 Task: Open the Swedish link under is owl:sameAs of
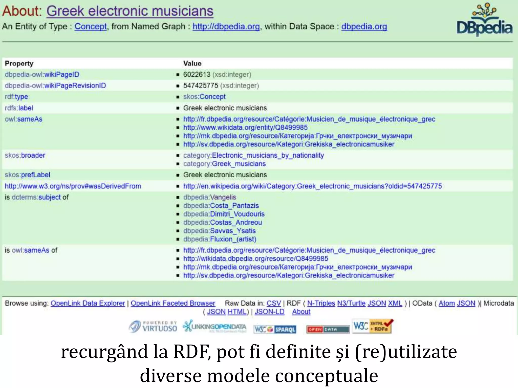(x=289, y=275)
